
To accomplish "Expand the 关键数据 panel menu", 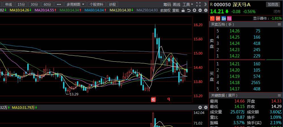I will [279, 95].
